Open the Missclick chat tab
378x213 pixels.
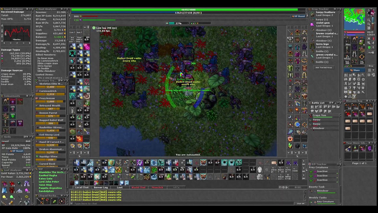tap(157, 187)
